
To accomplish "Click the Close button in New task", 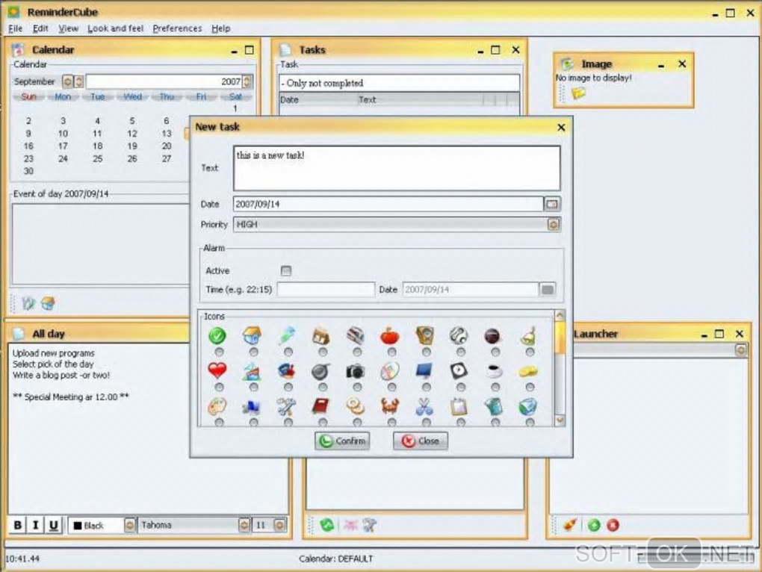I will click(x=421, y=441).
